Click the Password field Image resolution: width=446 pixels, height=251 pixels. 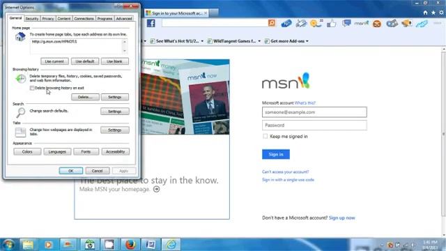(x=314, y=125)
